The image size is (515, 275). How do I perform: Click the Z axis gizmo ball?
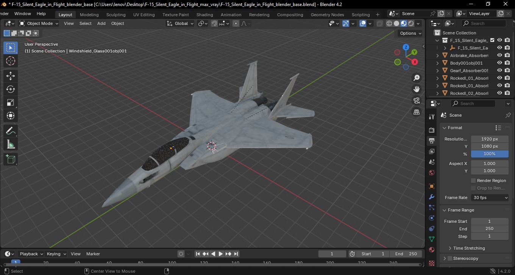coord(406,47)
